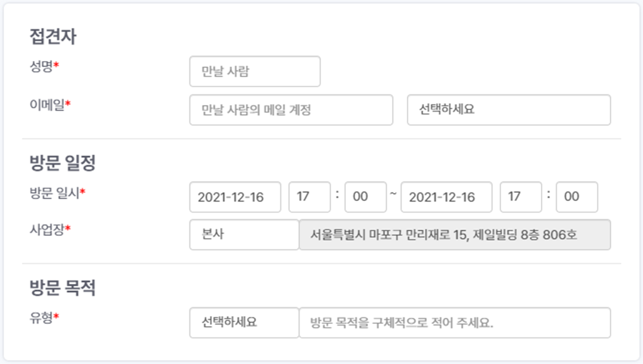Click the visit end date field
Screen dimensions: 643x364
click(446, 197)
